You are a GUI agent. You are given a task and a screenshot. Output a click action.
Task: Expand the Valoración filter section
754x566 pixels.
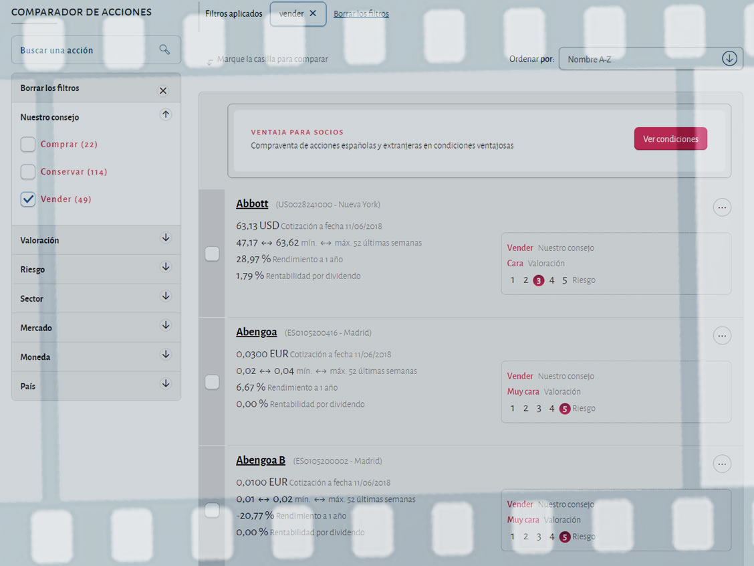166,238
